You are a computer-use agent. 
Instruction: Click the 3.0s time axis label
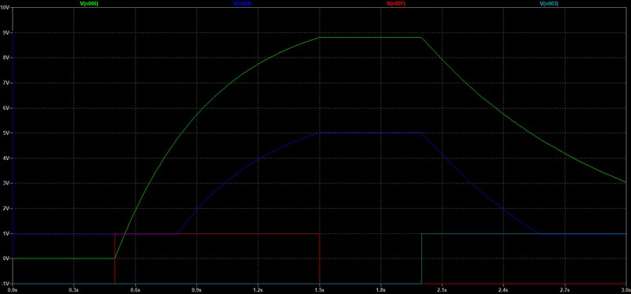pos(625,289)
